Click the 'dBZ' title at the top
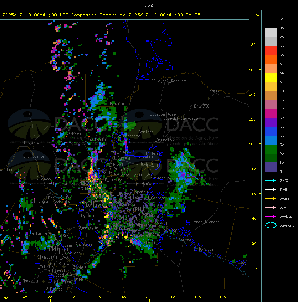 click(x=149, y=5)
